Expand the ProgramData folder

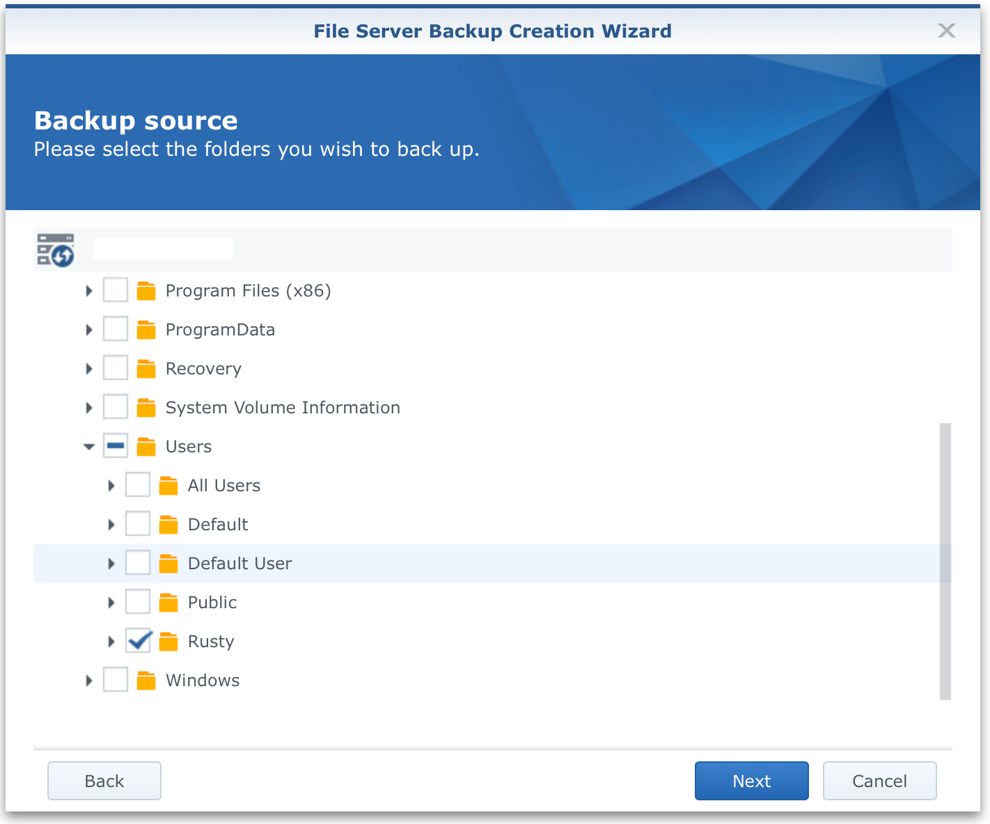(88, 330)
